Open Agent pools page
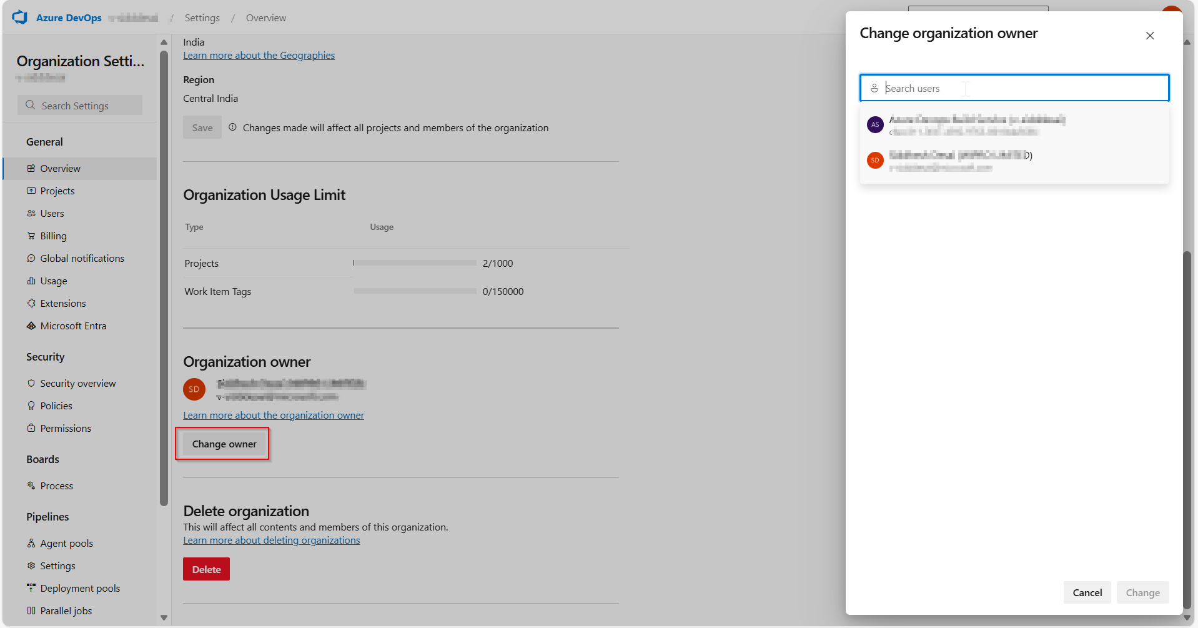 [x=80, y=543]
